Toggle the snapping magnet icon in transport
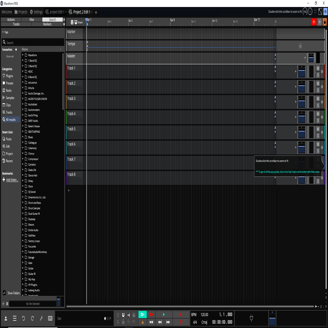 (x=123, y=315)
